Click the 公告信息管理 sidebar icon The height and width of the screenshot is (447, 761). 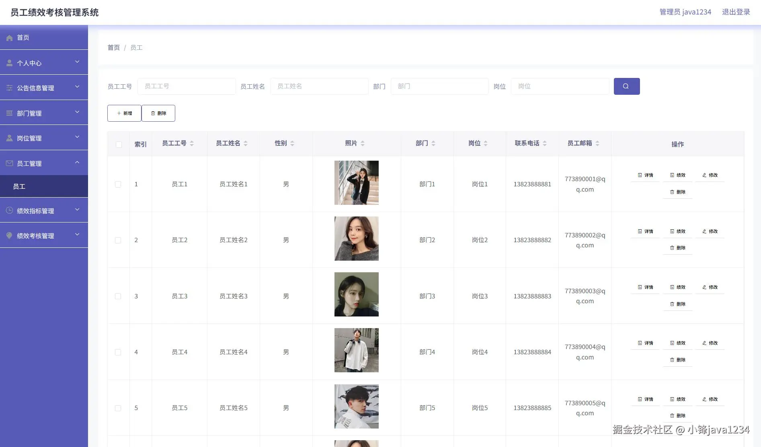tap(10, 88)
